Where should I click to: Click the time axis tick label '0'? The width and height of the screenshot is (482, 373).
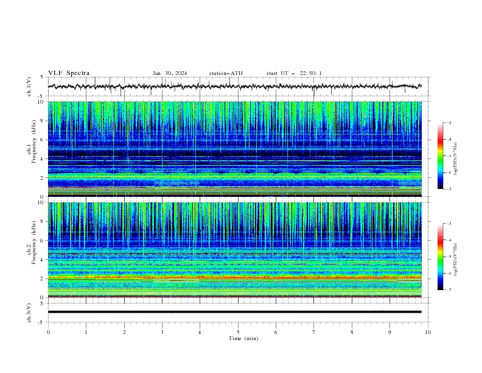[x=48, y=332]
